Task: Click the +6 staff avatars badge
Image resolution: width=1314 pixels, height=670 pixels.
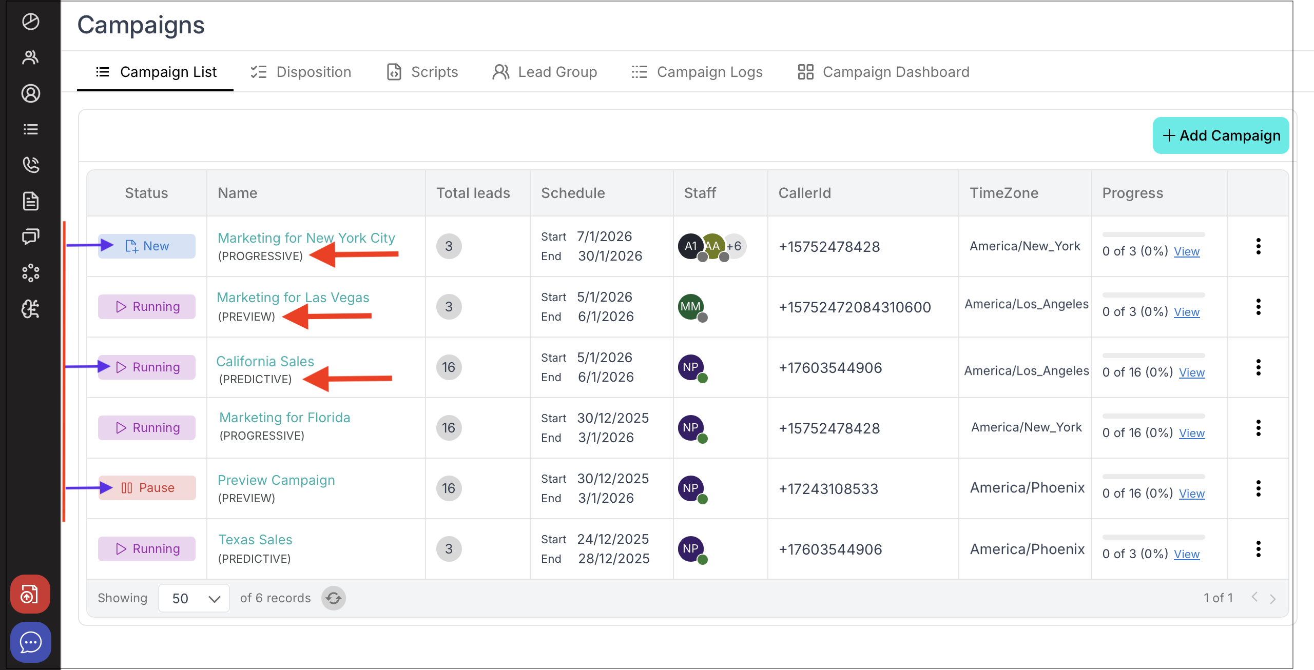Action: (735, 246)
